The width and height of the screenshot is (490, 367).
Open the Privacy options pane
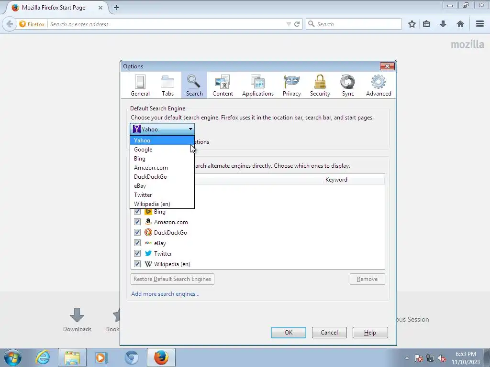(x=291, y=86)
